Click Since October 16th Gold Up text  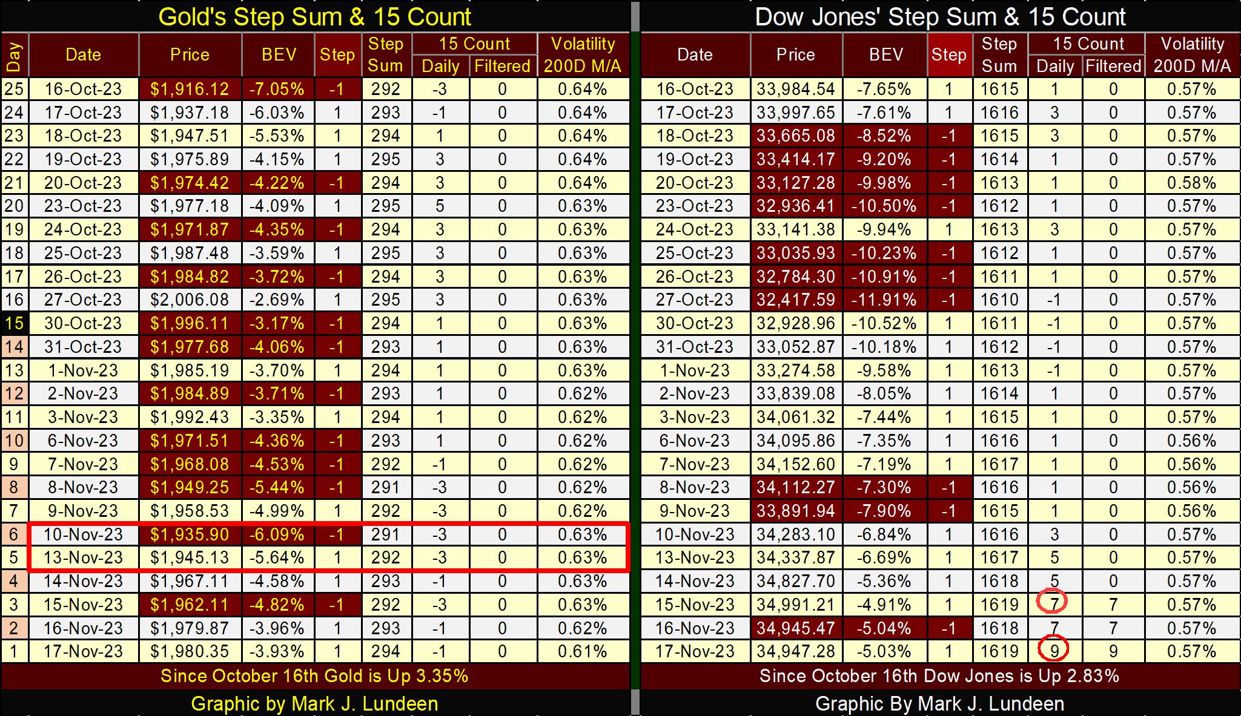(x=314, y=675)
